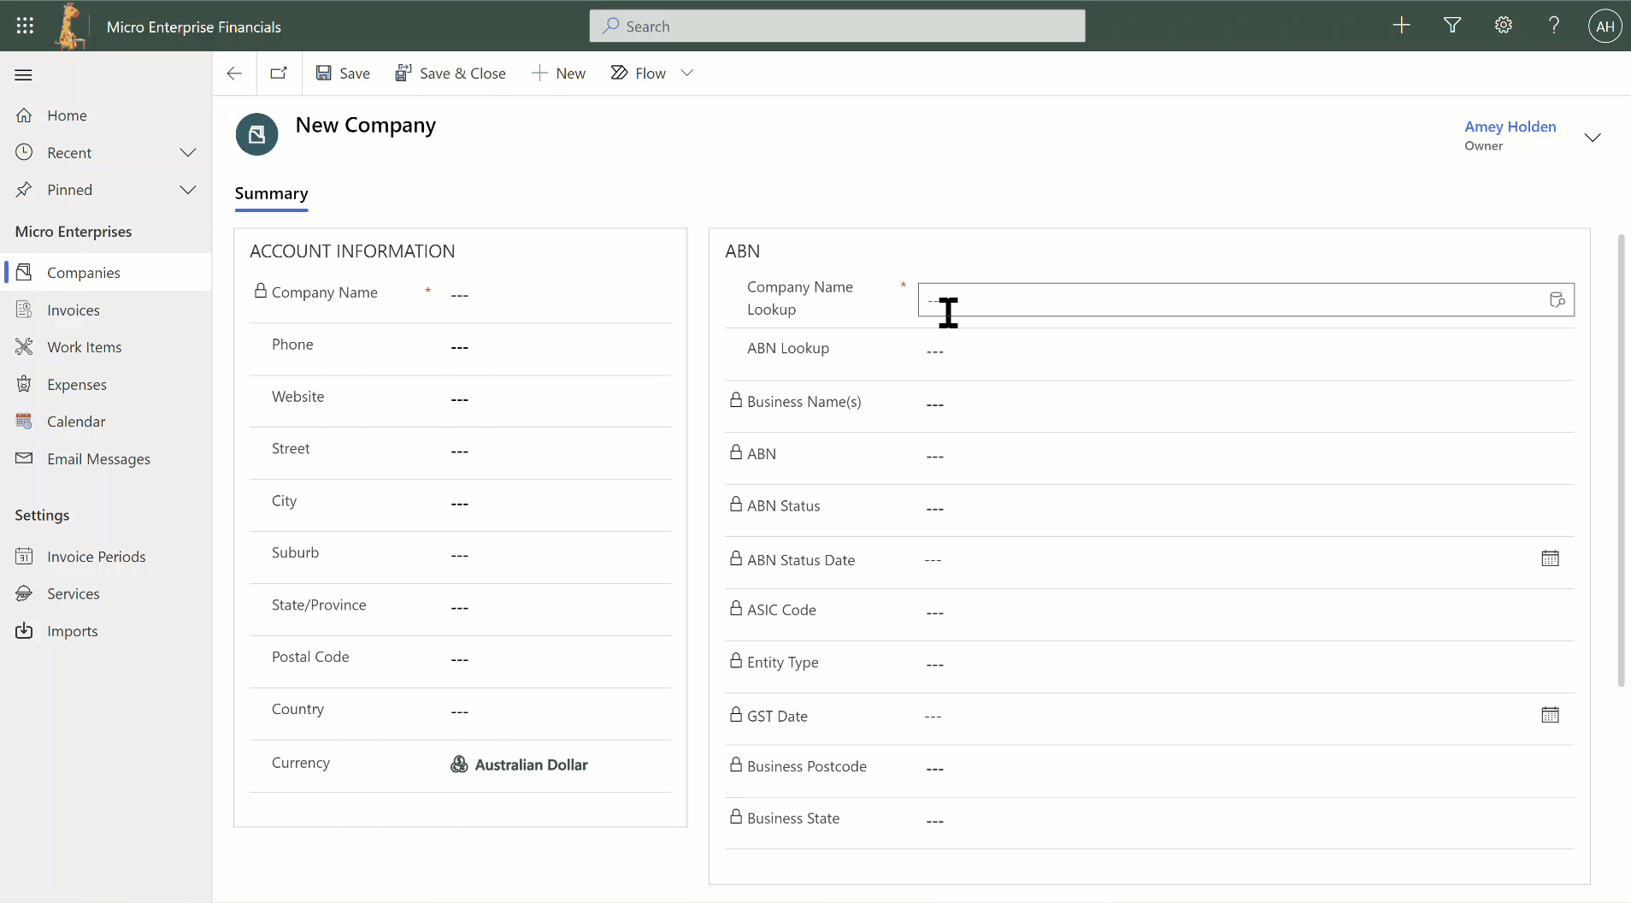Screen dimensions: 1631x903
Task: Open the help question mark icon
Action: tap(1554, 26)
